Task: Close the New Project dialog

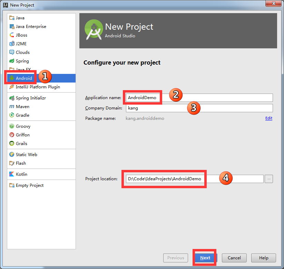Action: point(274,3)
